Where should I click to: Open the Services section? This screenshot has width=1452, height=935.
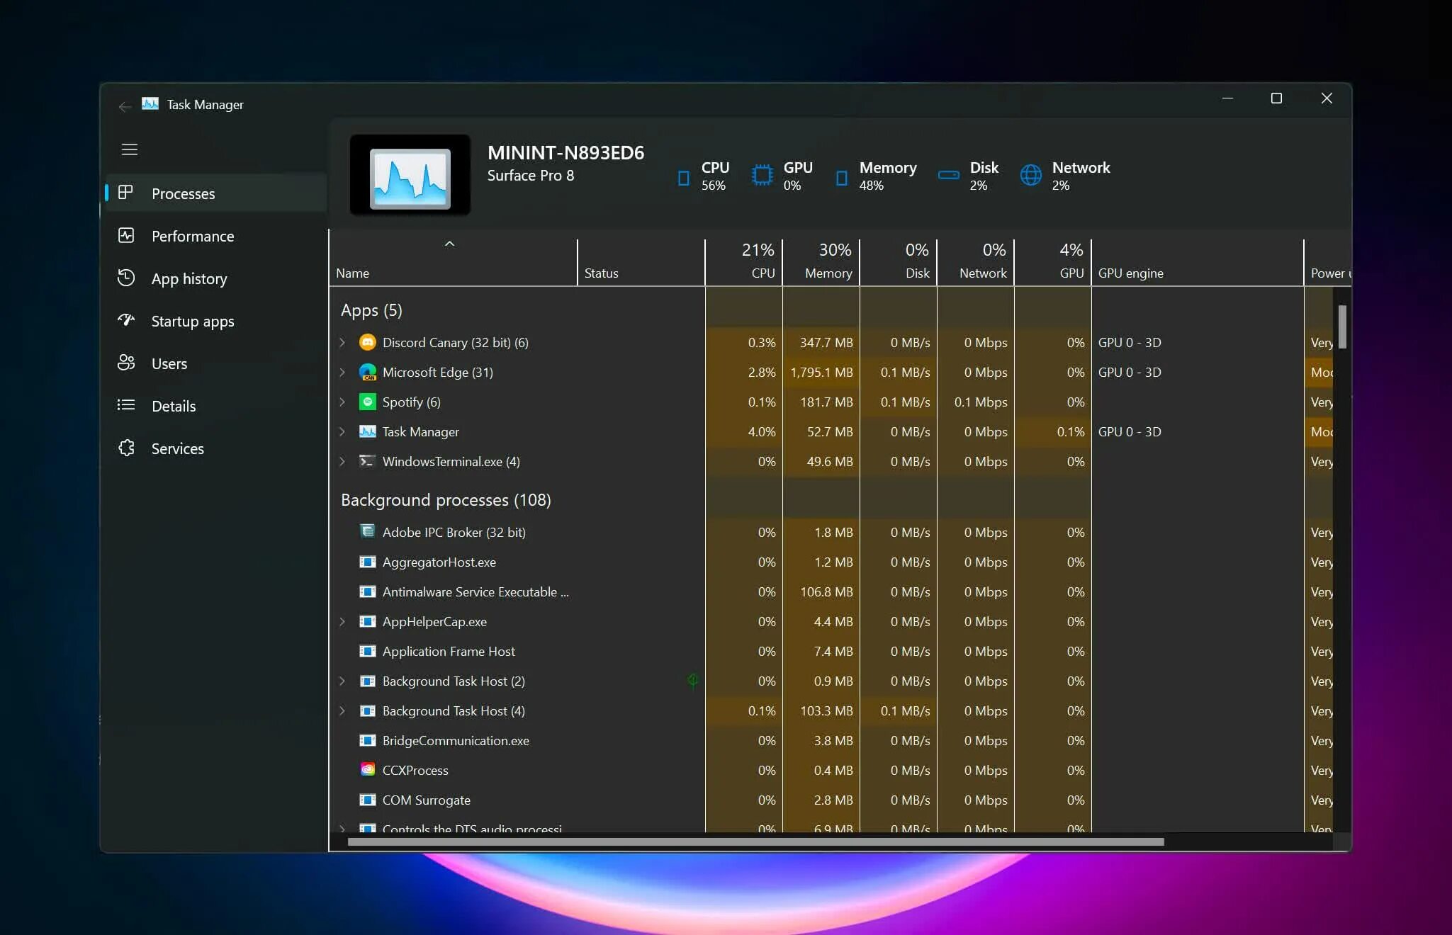point(177,448)
